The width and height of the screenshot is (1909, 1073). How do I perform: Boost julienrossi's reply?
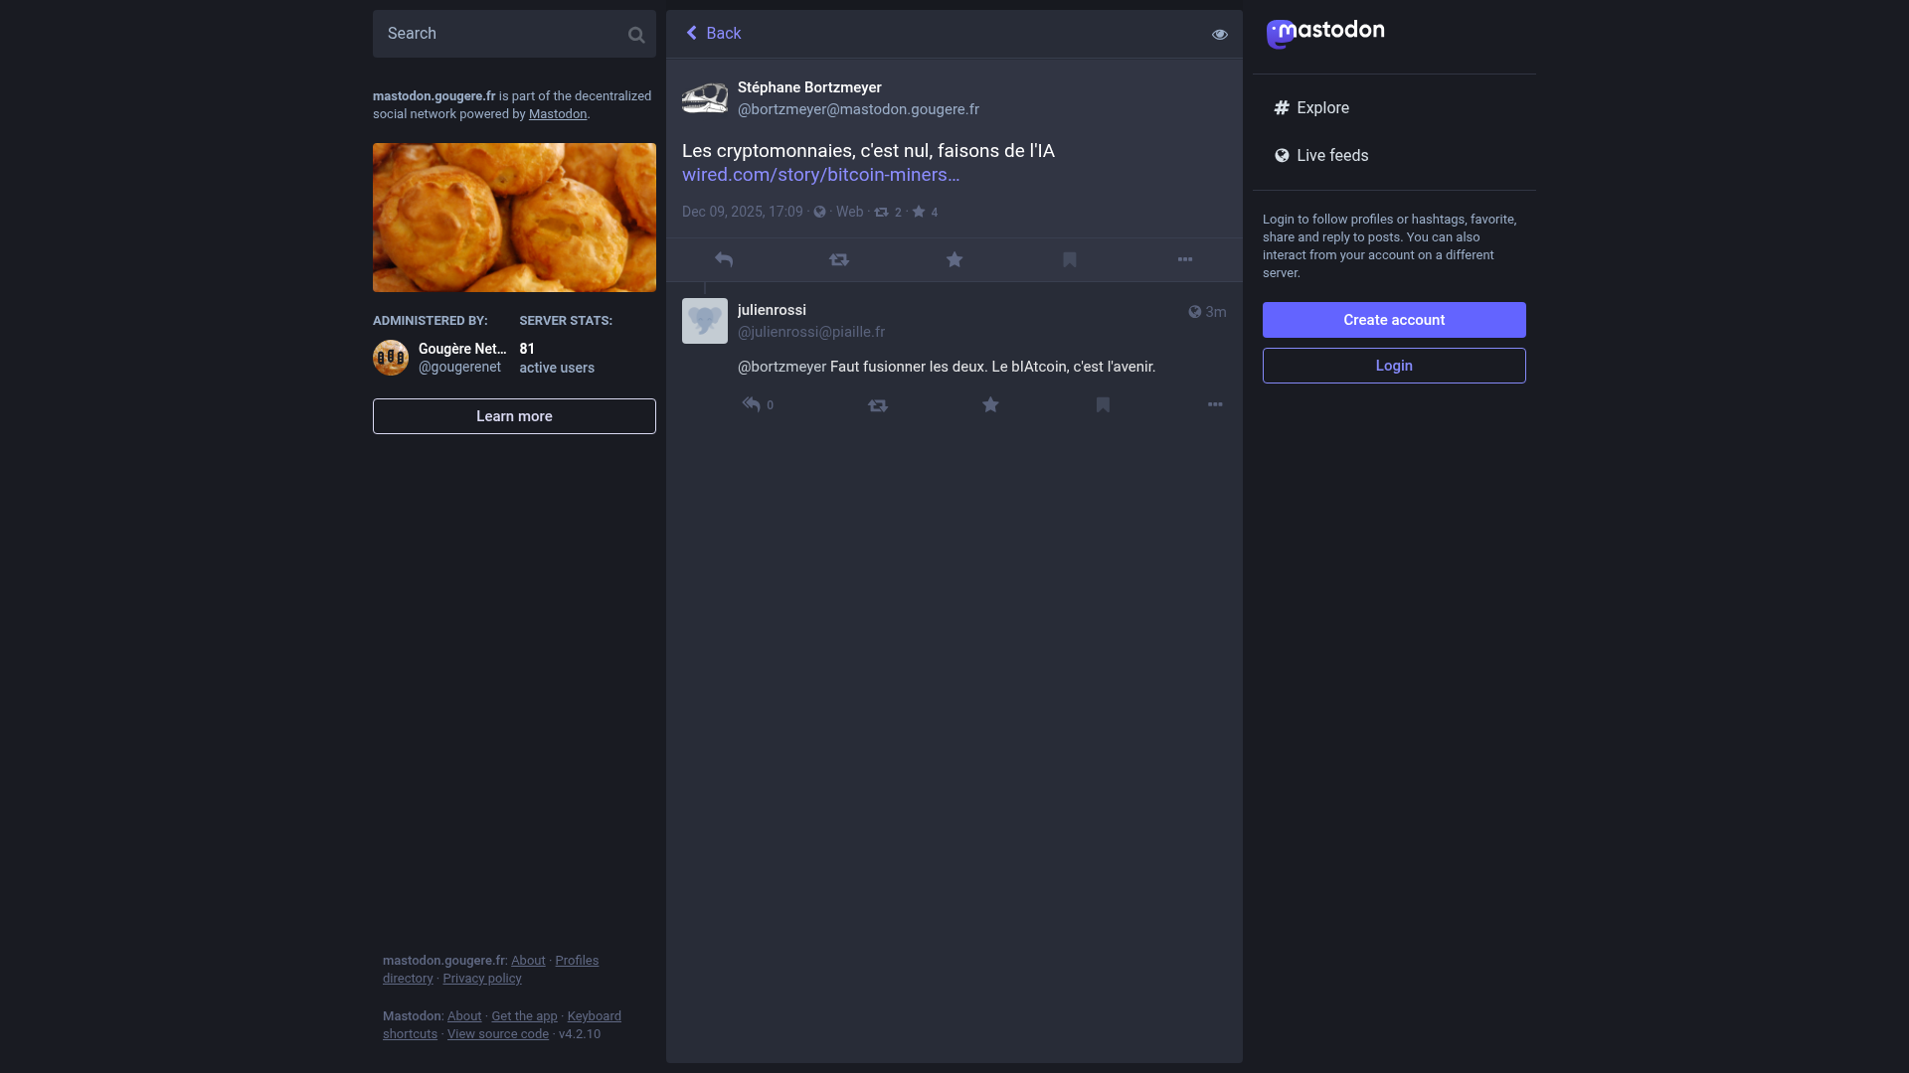coord(878,405)
